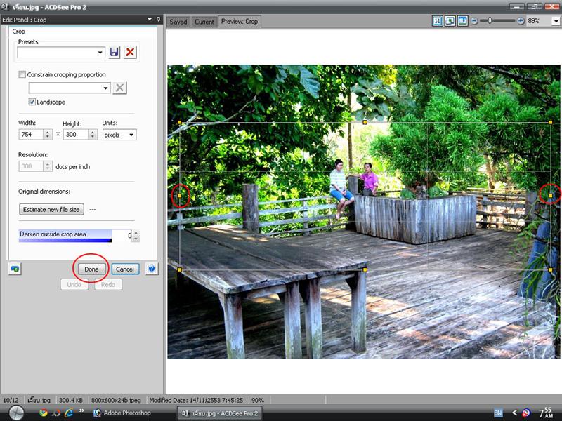Switch to the Saved tab
This screenshot has height=421, width=562.
pos(178,22)
